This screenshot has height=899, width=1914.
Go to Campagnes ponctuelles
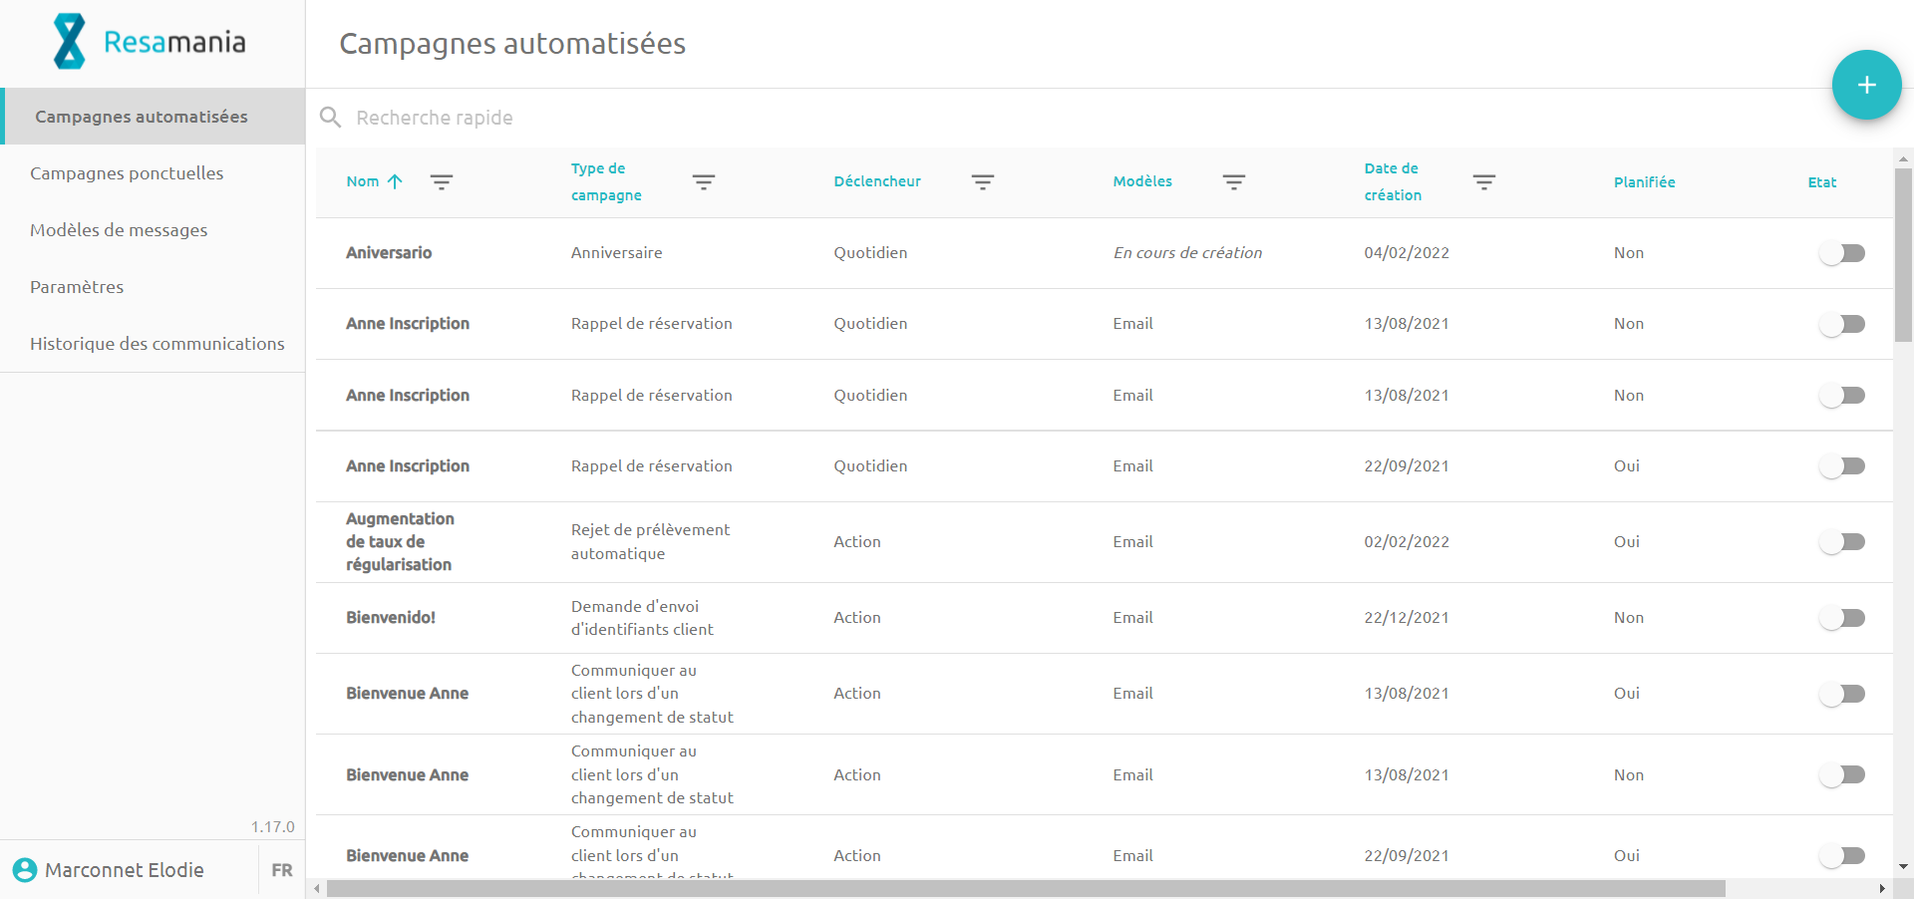tap(127, 173)
